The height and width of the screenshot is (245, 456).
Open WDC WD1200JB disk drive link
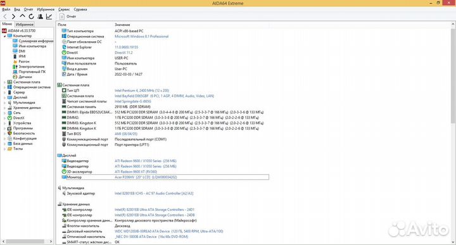point(168,231)
